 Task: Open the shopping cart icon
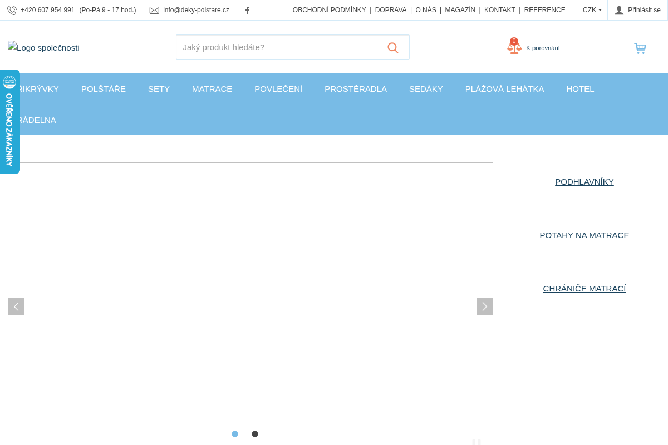(x=640, y=48)
